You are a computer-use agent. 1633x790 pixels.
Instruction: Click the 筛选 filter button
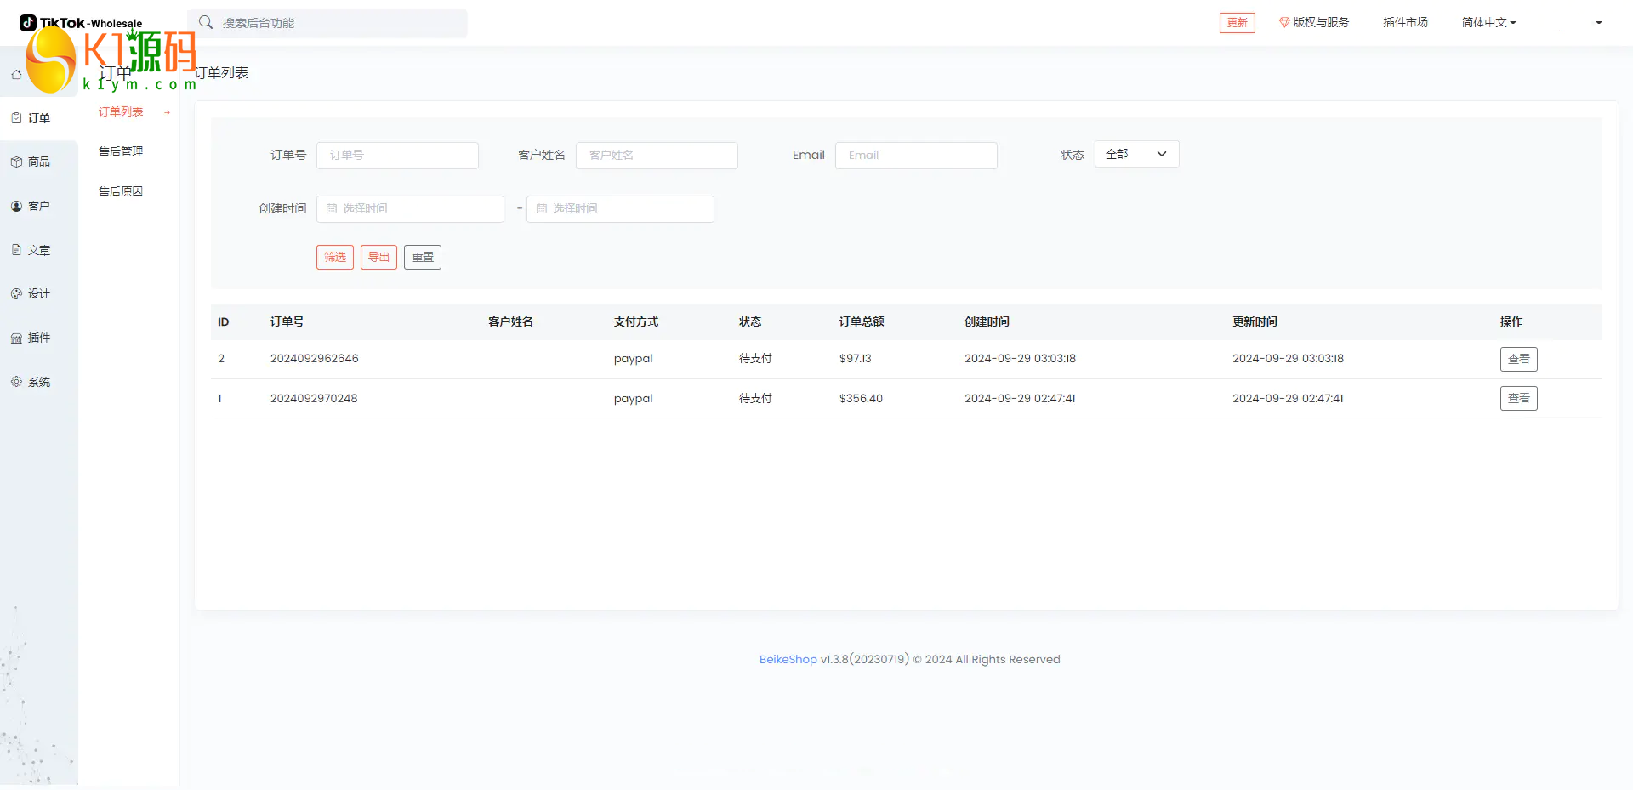tap(334, 257)
